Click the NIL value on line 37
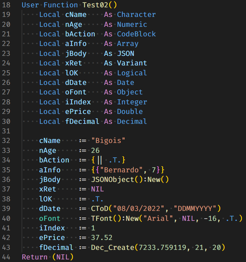The height and width of the screenshot is (262, 246). (98, 189)
